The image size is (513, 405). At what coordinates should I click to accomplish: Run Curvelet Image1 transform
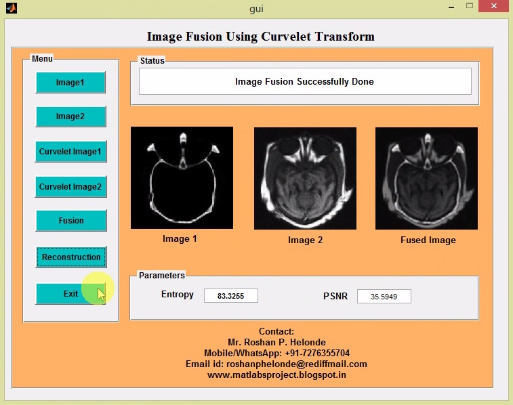(x=70, y=151)
